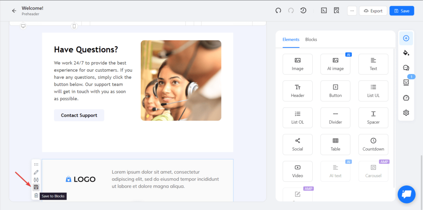Image resolution: width=423 pixels, height=210 pixels.
Task: Switch to the Elements tab
Action: pos(291,40)
